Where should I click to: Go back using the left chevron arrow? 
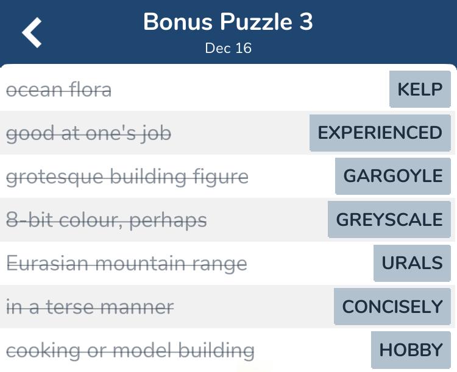pyautogui.click(x=32, y=32)
